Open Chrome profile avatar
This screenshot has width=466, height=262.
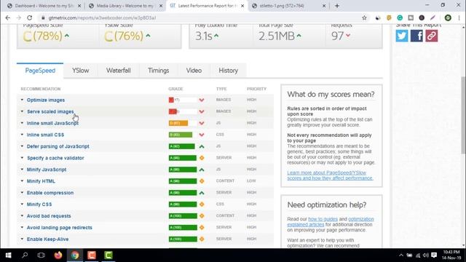click(x=448, y=17)
